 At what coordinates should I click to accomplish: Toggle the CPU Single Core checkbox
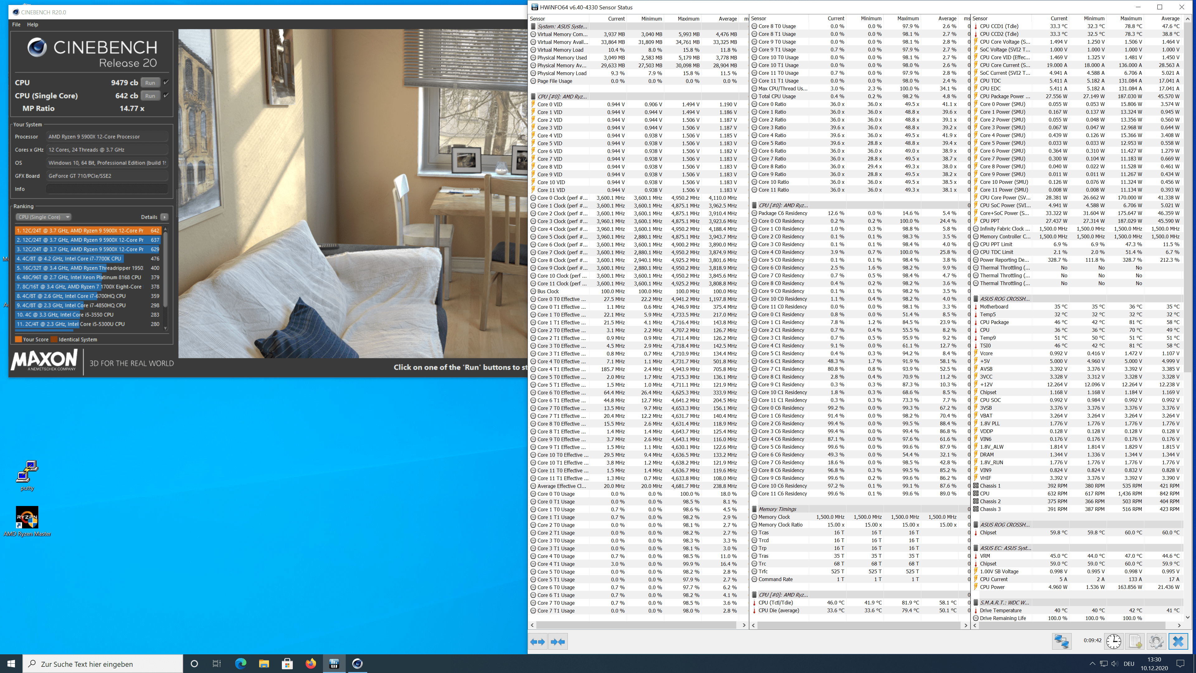pos(166,95)
